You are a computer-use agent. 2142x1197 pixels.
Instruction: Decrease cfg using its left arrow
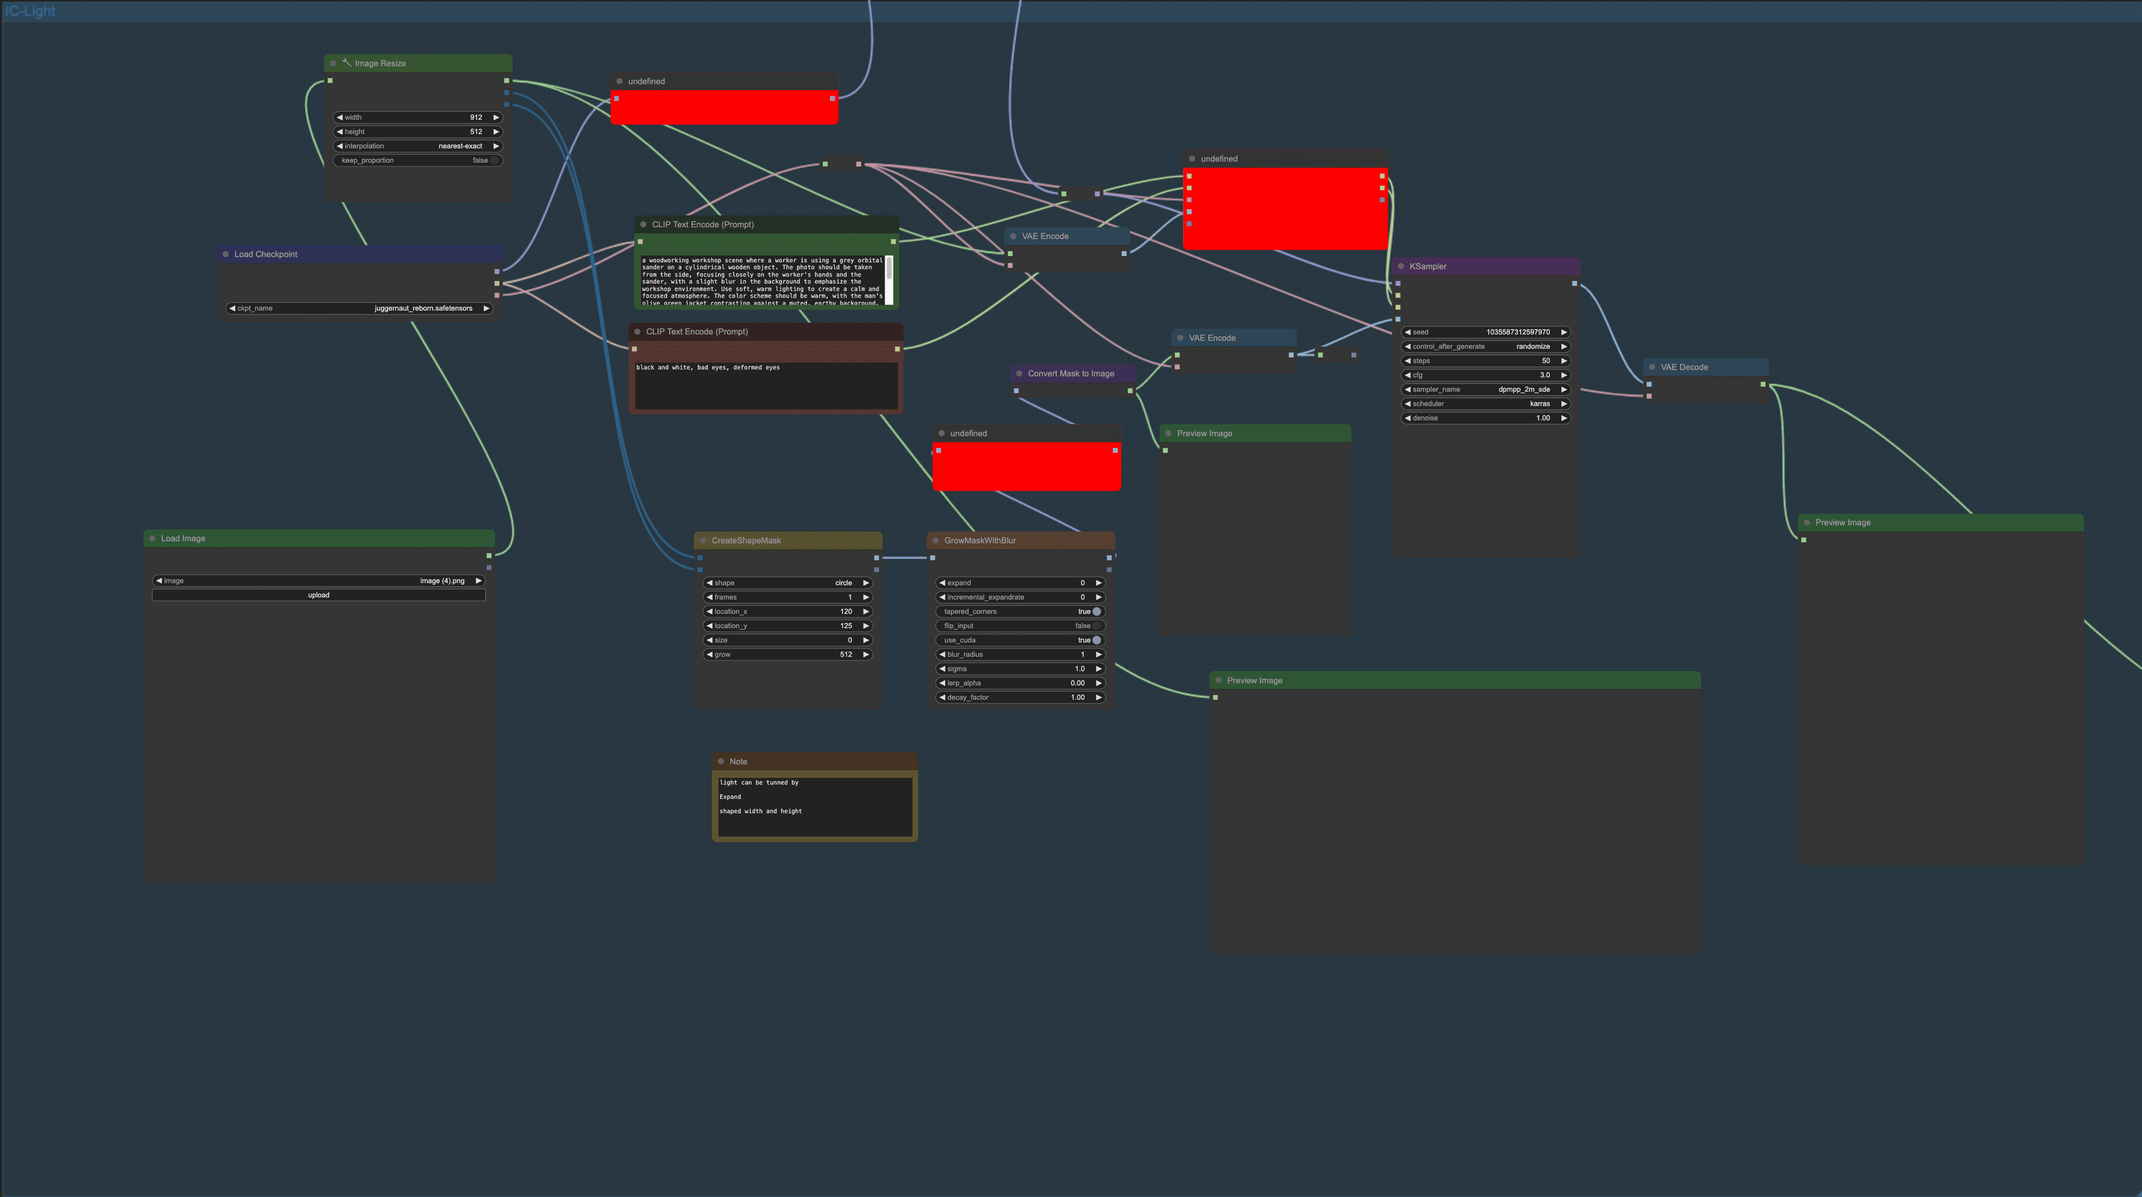tap(1407, 375)
